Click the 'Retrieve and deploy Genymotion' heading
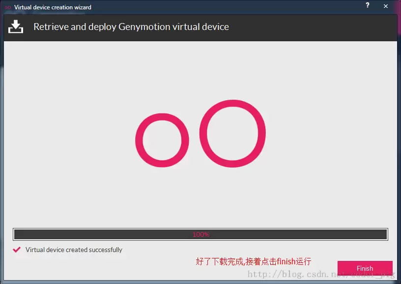 pyautogui.click(x=131, y=27)
